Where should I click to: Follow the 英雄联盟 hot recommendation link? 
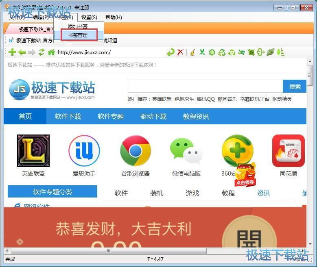[162, 99]
